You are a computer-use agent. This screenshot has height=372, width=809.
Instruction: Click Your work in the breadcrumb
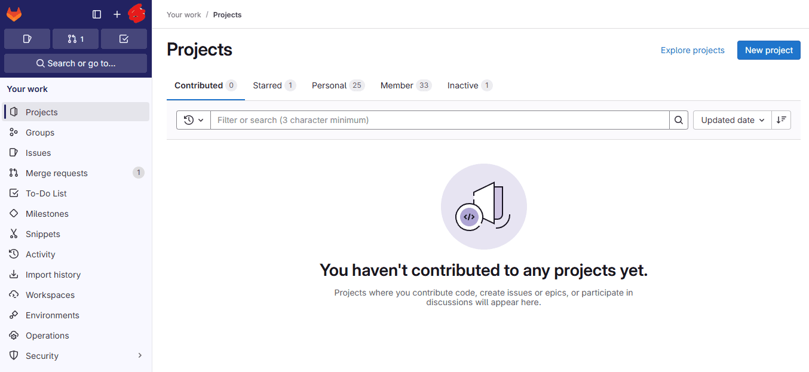tap(183, 14)
